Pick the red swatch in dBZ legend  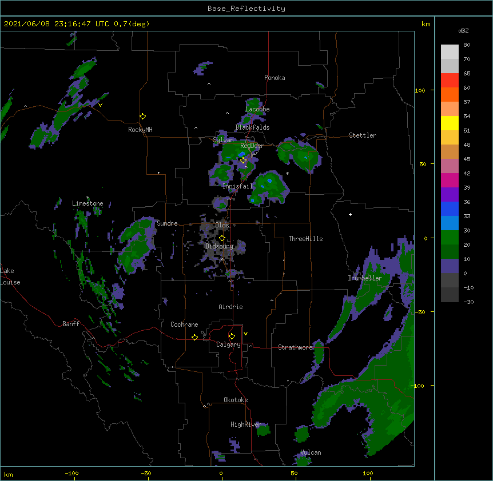[450, 81]
